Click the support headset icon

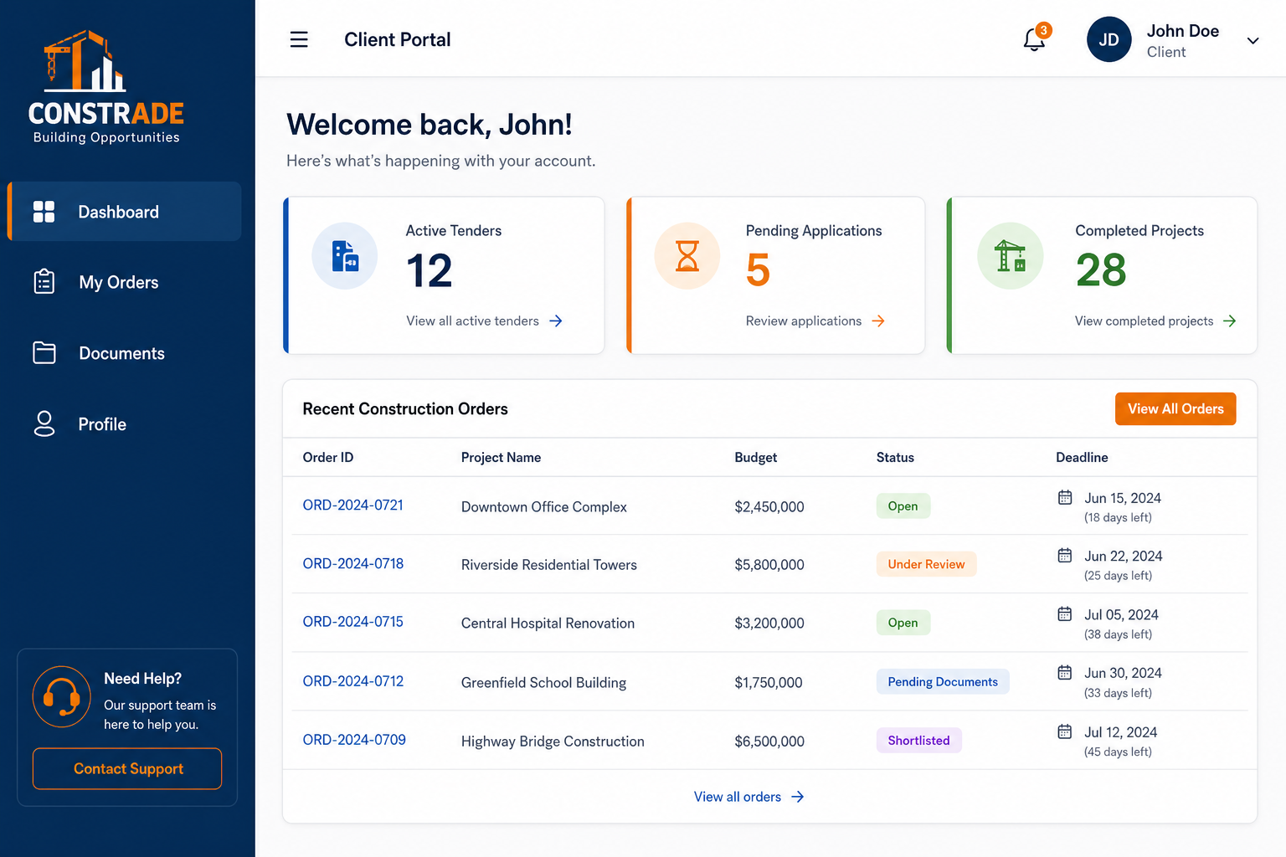click(x=62, y=696)
